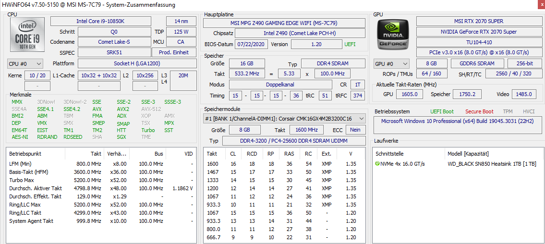Screen dimensions: 545x244
Task: Select the System Agent Takt row
Action: (101, 221)
